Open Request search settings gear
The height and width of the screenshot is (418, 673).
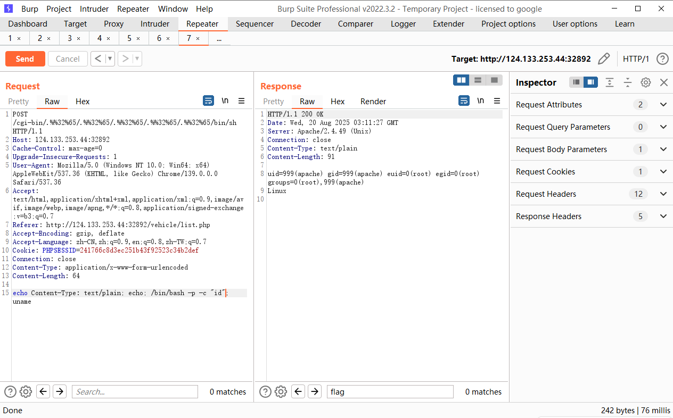coord(26,392)
